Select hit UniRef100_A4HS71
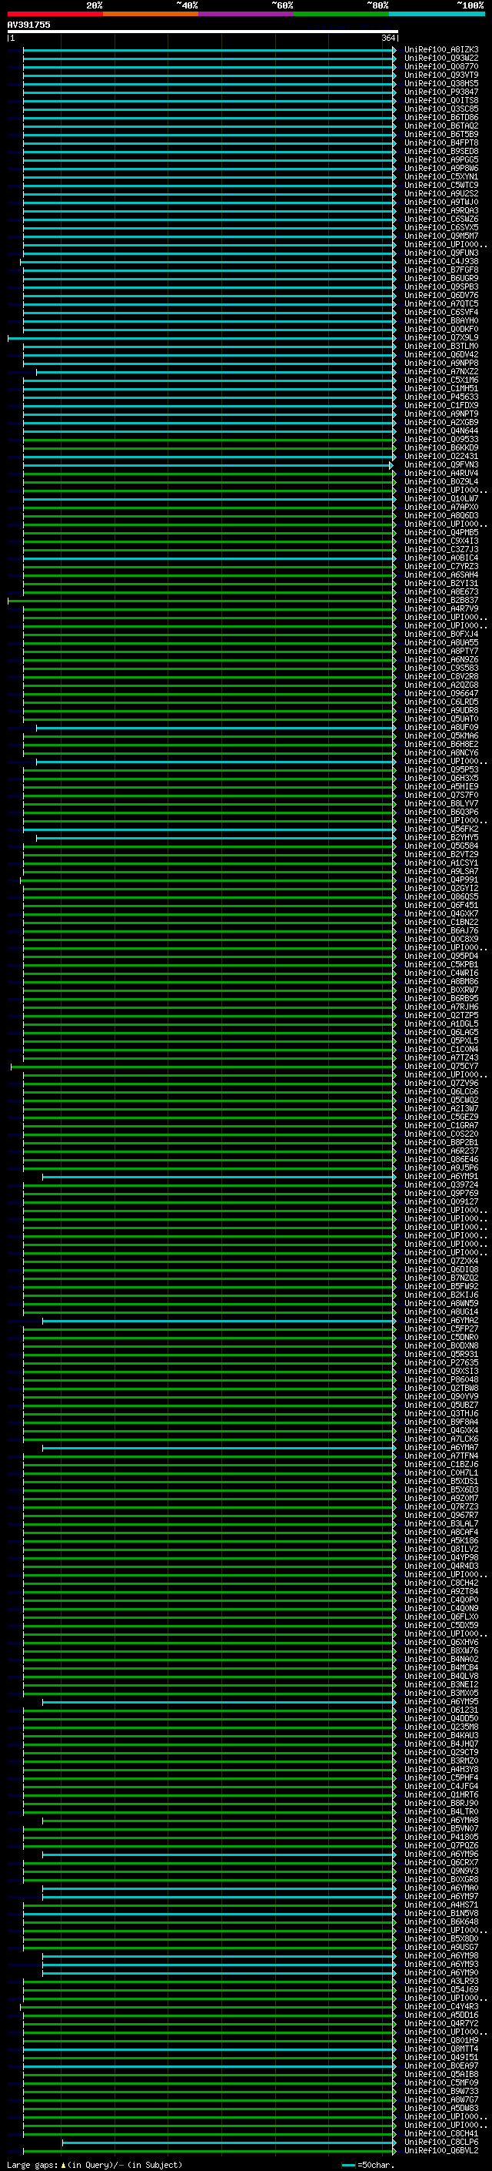The height and width of the screenshot is (2171, 492). [x=441, y=1906]
